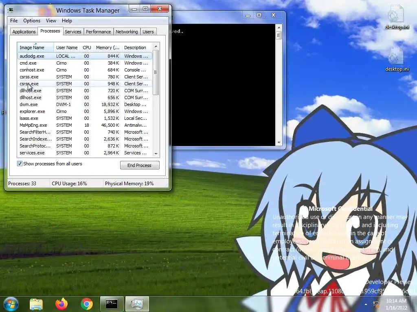The image size is (417, 312).
Task: Open File Explorer from the taskbar
Action: tap(36, 304)
